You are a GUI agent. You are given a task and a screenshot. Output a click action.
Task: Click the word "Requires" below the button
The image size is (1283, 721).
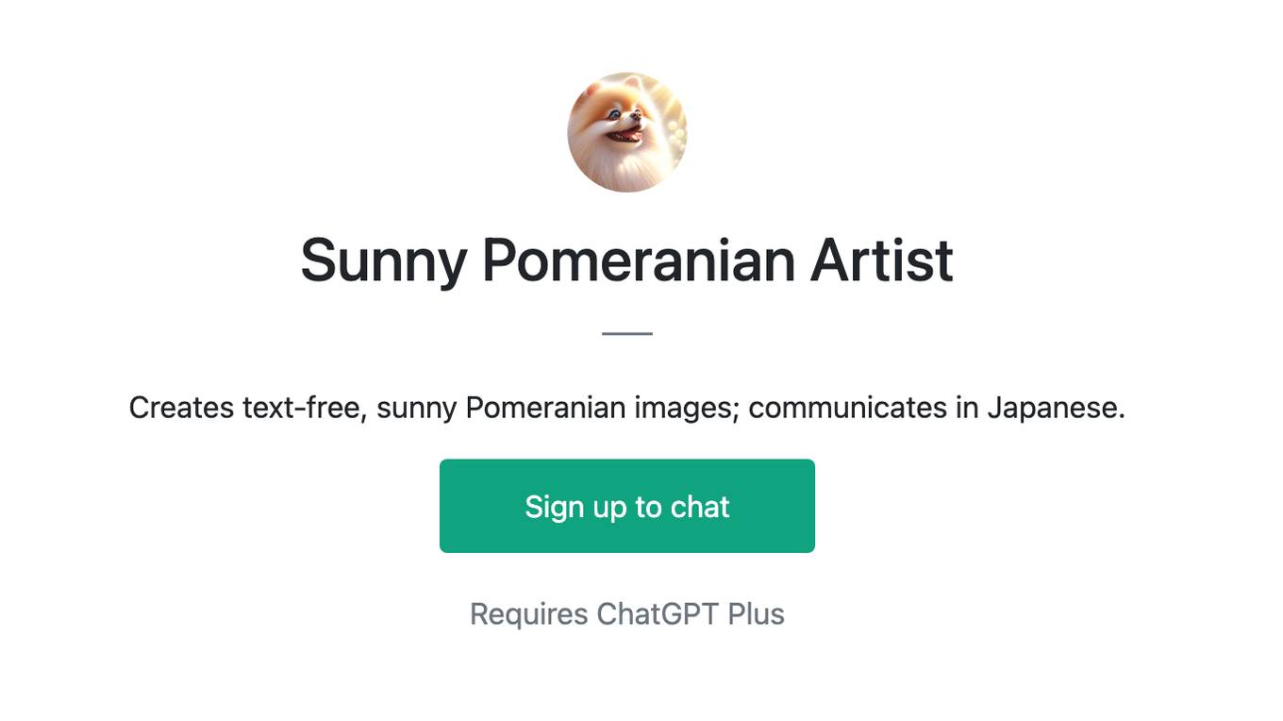(529, 614)
